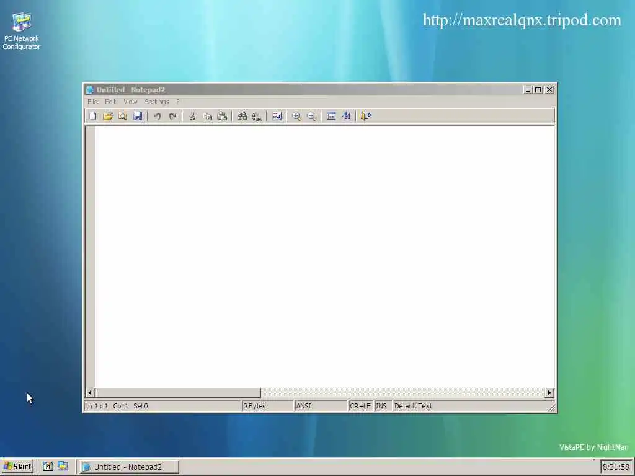Click inside the empty text editing area
Screen dimensions: 635x476
(x=325, y=257)
